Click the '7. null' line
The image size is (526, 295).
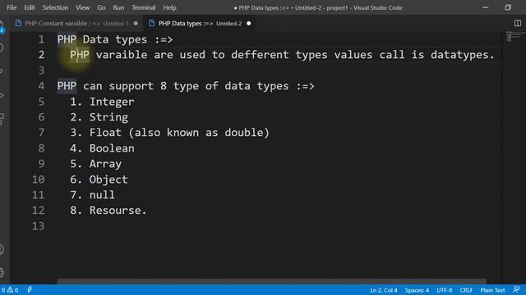coord(92,195)
